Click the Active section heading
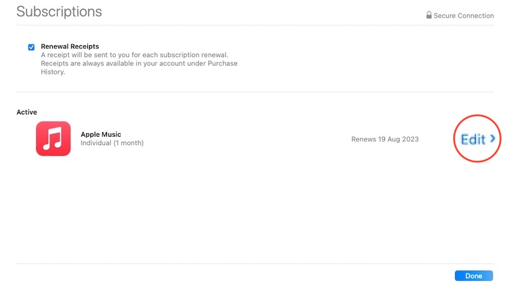Viewport: 509px width, 290px height. point(27,113)
